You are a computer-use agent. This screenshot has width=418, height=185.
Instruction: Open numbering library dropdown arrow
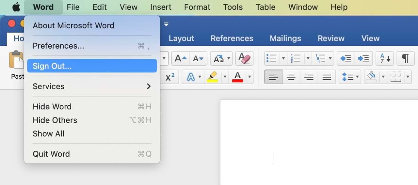(308, 59)
